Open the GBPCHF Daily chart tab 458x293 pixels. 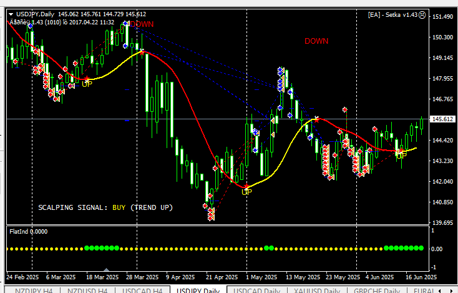pos(377,291)
